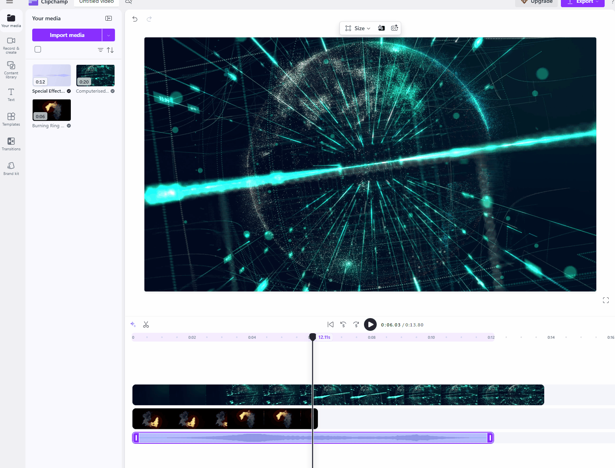Collapse the Your media panel

click(108, 18)
